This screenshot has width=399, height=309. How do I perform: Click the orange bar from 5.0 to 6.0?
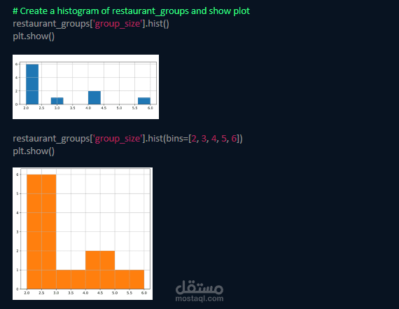[x=129, y=279]
